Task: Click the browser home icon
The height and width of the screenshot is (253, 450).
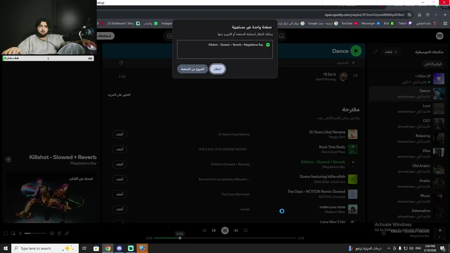Action: [419, 15]
